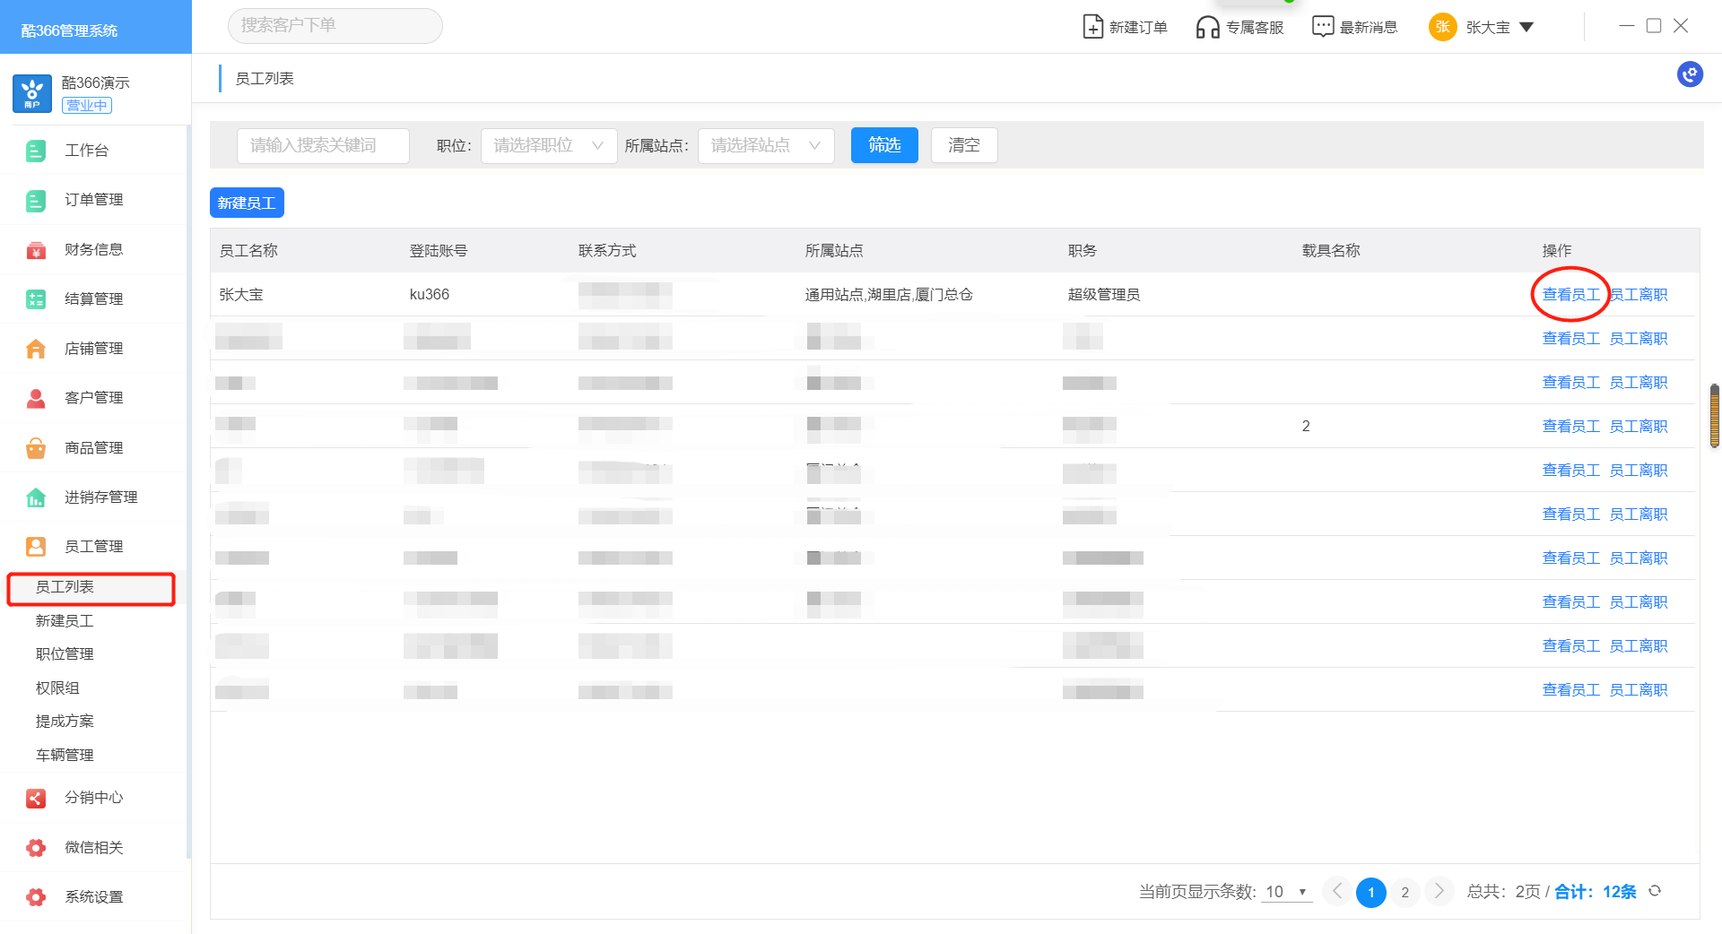1722x934 pixels.
Task: Expand the 请选择职位 position dropdown
Action: (x=548, y=145)
